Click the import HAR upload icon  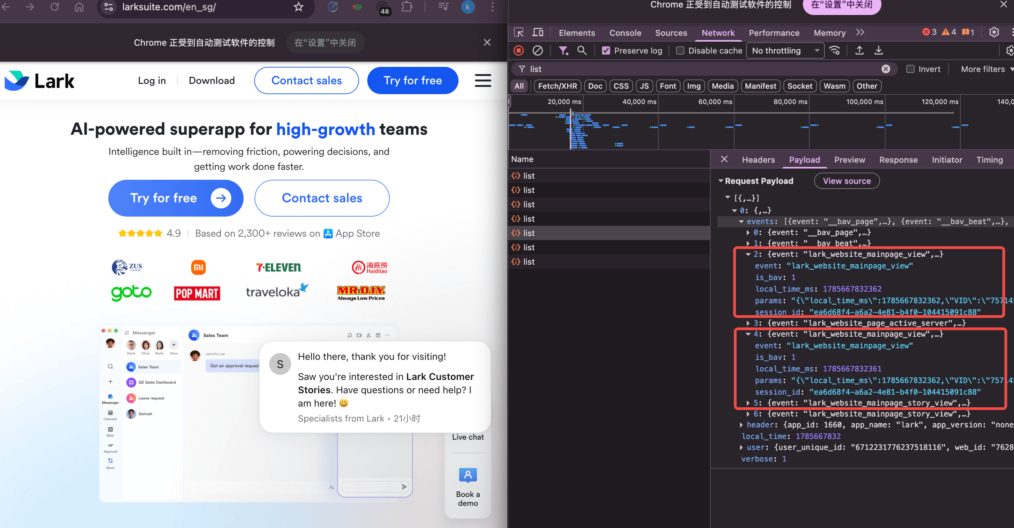[859, 50]
